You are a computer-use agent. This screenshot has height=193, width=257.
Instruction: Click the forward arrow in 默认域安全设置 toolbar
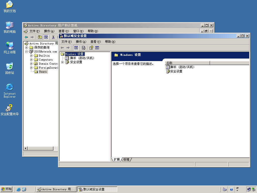(68, 48)
